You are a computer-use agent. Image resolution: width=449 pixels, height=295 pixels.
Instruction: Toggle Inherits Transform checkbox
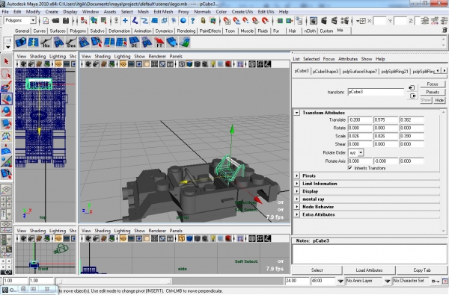tap(350, 168)
